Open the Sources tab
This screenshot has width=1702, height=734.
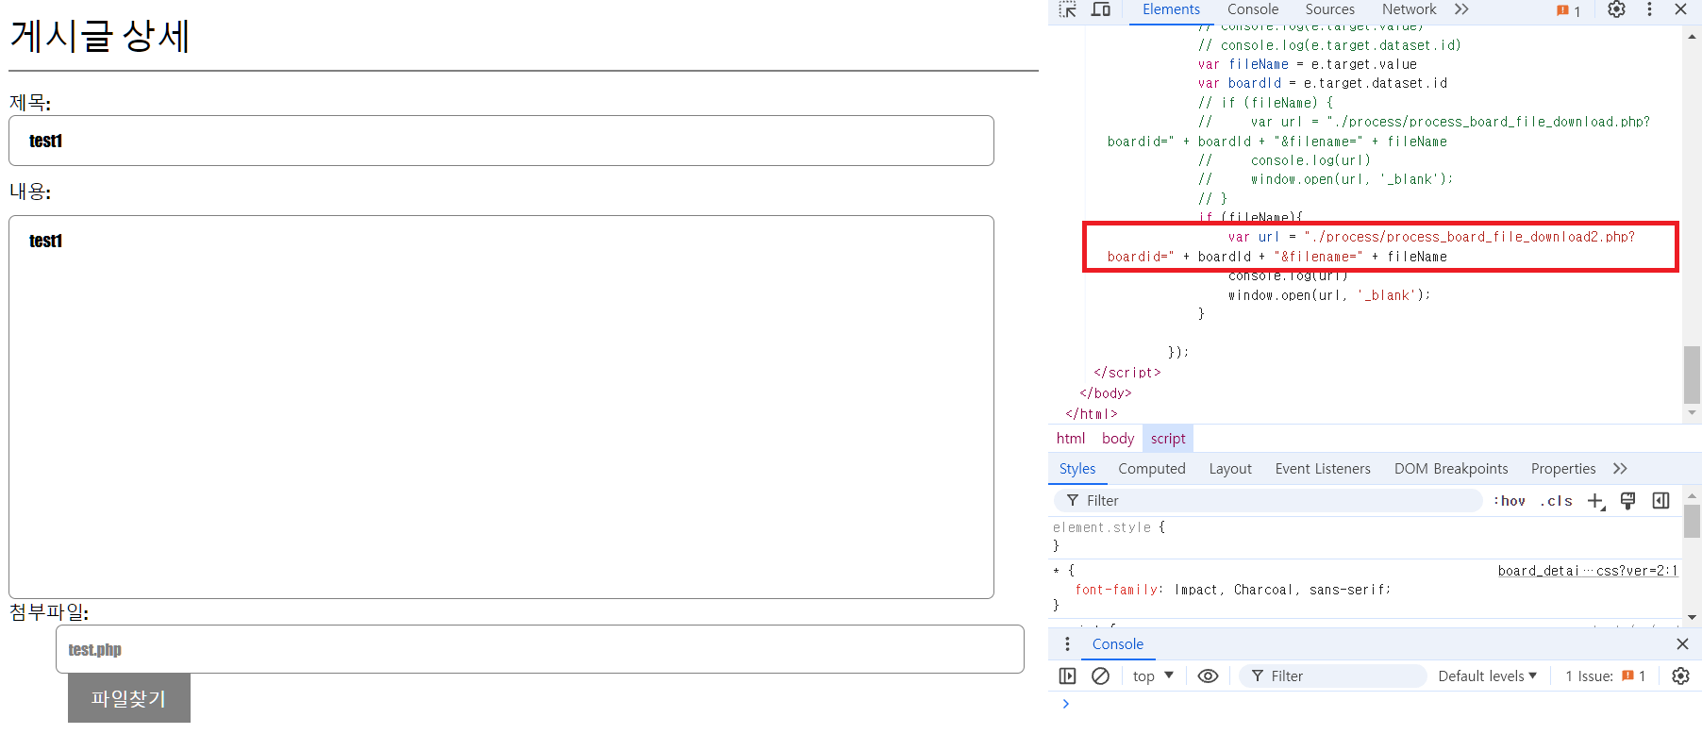coord(1329,9)
